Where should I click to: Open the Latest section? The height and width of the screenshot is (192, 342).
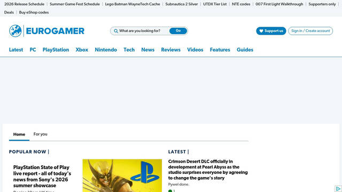(x=16, y=50)
